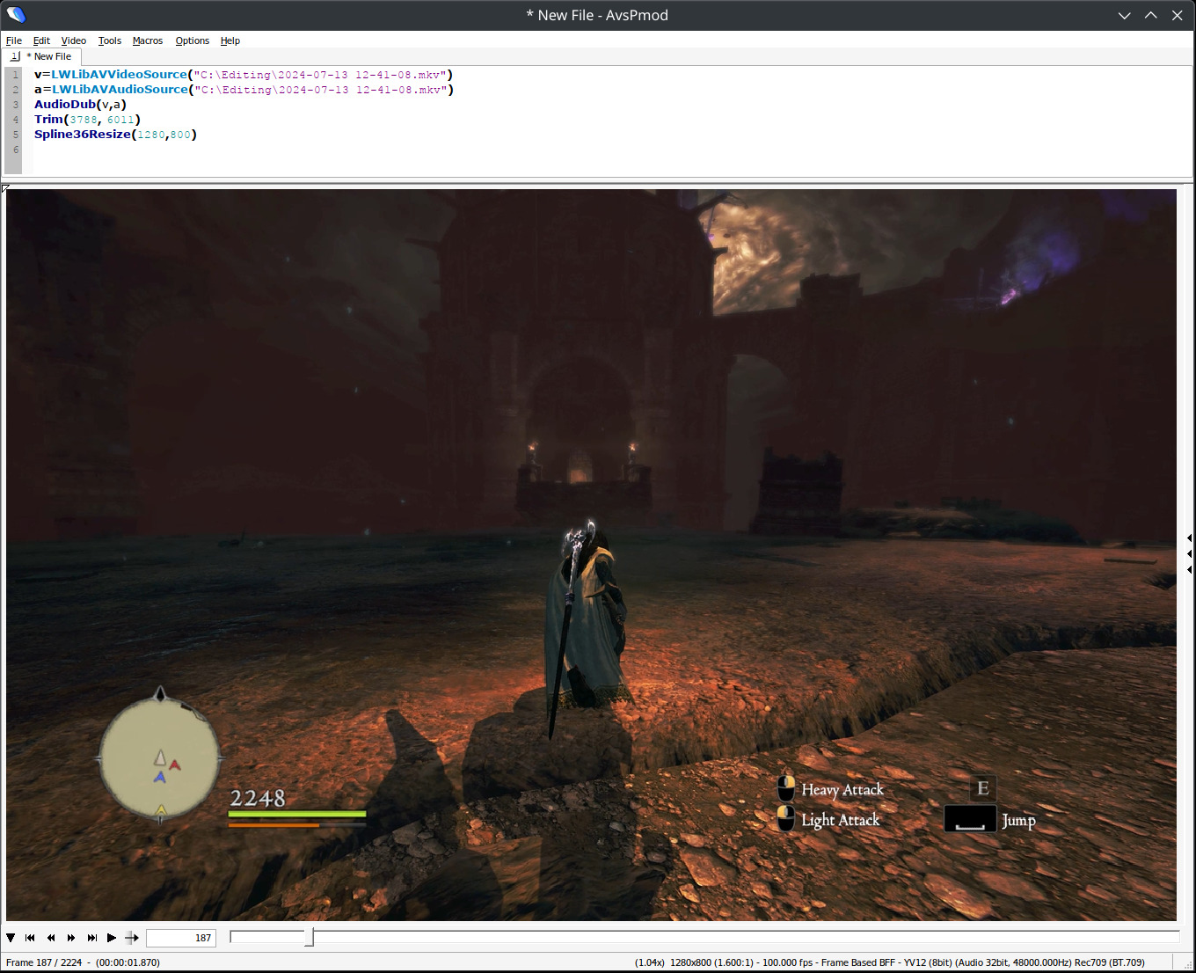Click the AvsPmod app icon in title bar
The width and height of the screenshot is (1196, 973).
click(16, 15)
